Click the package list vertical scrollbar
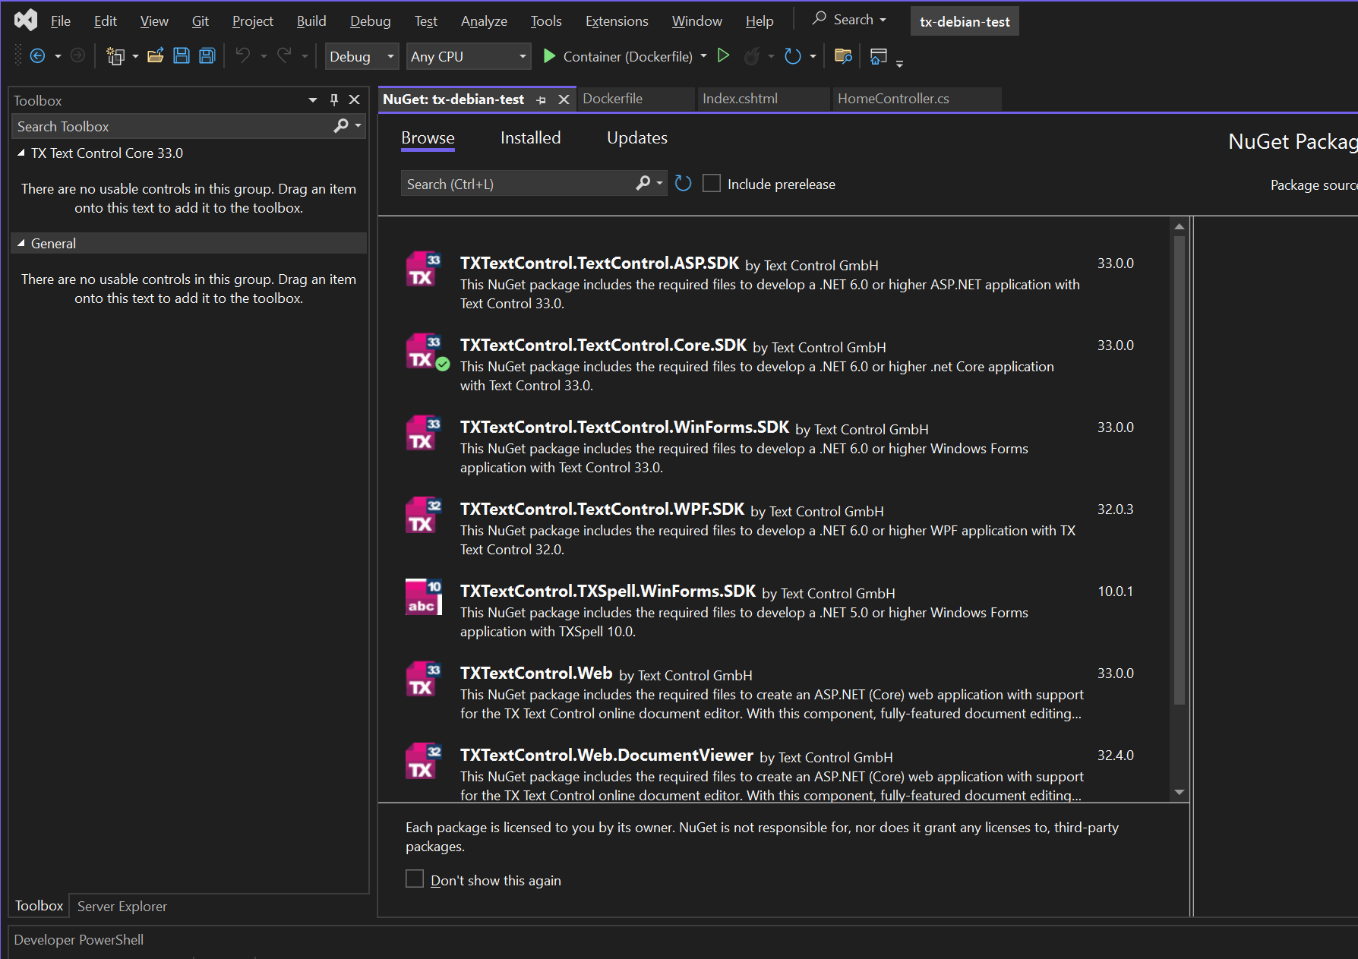Viewport: 1358px width, 959px height. pyautogui.click(x=1179, y=471)
